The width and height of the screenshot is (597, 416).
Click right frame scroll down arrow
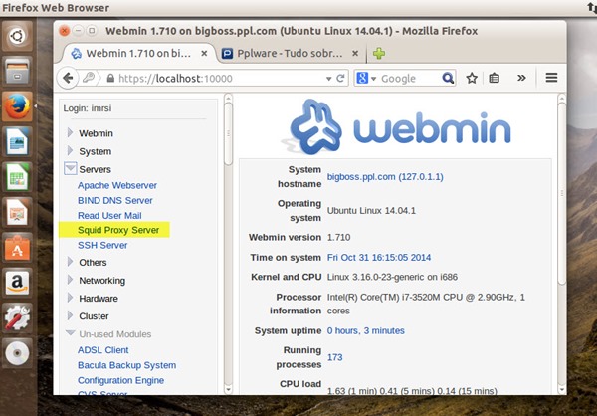[562, 389]
